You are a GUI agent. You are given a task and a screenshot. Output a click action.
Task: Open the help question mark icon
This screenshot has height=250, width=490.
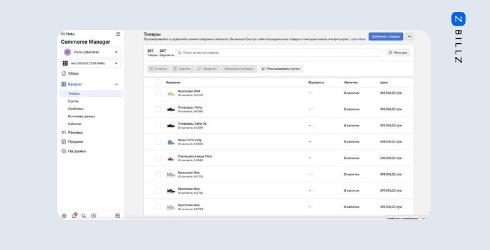[94, 216]
